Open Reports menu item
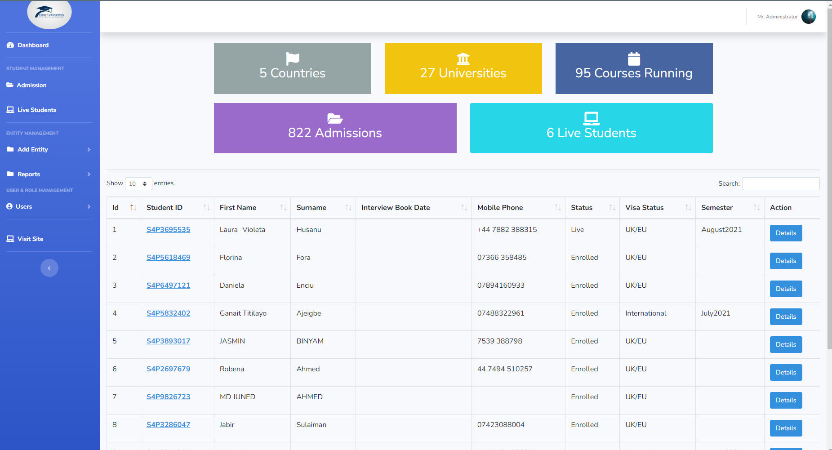 click(x=29, y=174)
